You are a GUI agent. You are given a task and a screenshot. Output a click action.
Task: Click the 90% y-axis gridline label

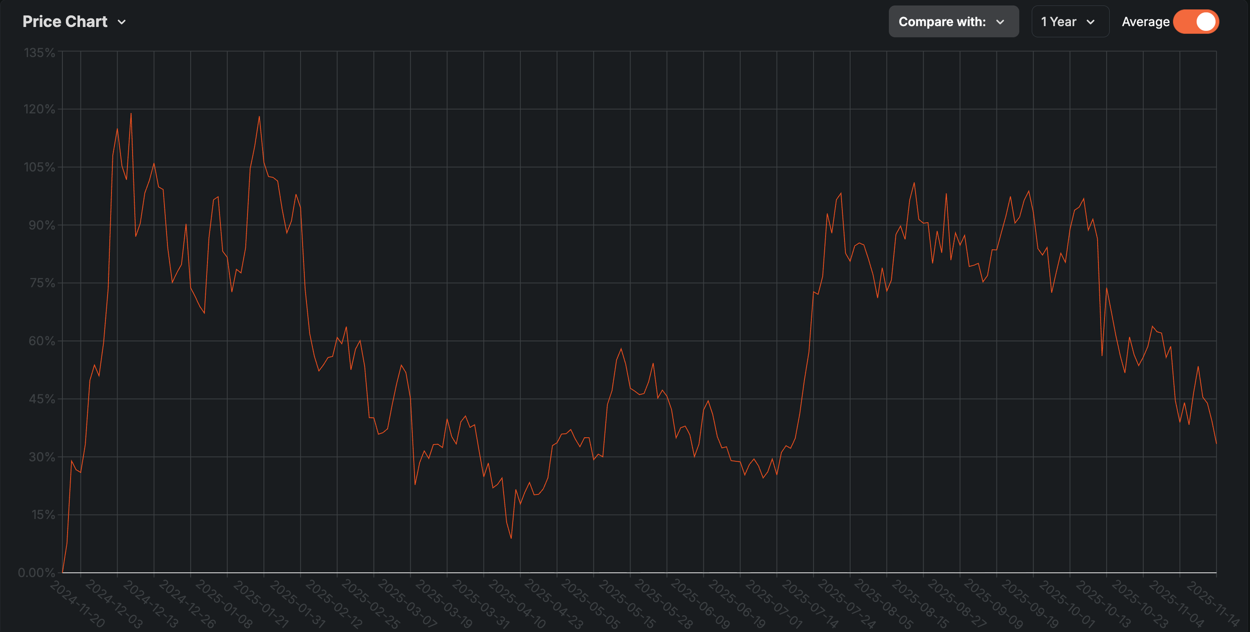point(41,225)
